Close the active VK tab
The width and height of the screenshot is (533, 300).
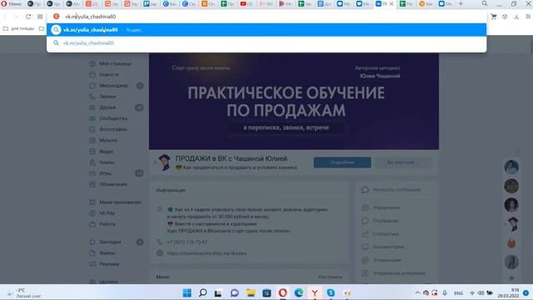(391, 3)
